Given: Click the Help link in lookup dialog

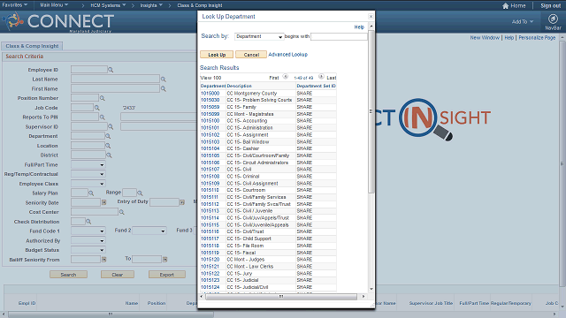Looking at the screenshot, I should click(359, 27).
